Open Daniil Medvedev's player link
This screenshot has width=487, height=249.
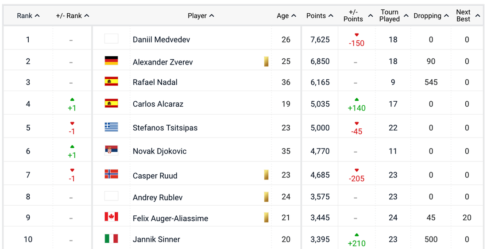(161, 40)
